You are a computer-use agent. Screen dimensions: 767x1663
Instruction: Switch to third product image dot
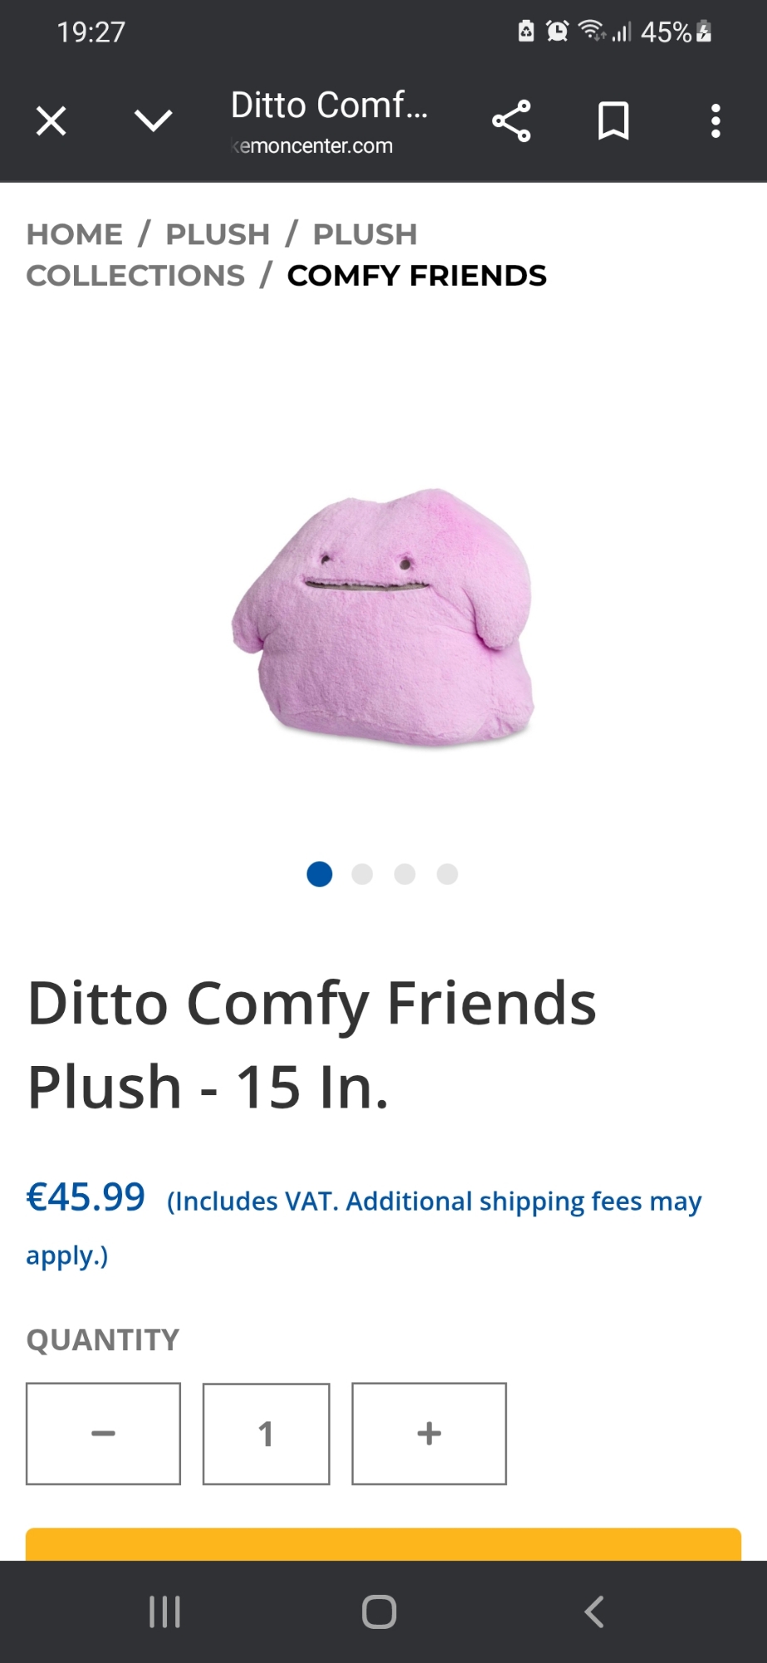405,874
